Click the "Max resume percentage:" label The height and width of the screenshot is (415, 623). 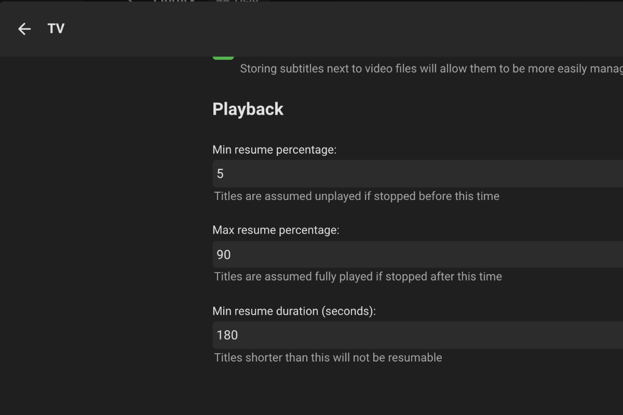click(276, 230)
